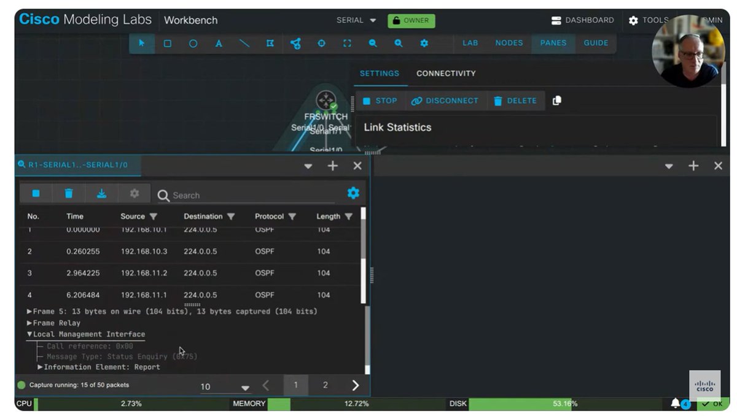Open blue gear settings in capture pane
737x416 pixels.
click(x=353, y=193)
